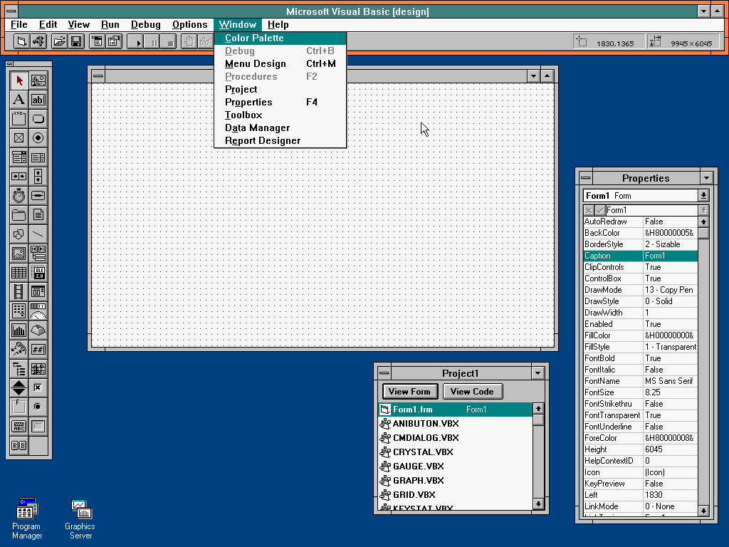Click the View Form button
This screenshot has height=547, width=729.
pos(409,392)
